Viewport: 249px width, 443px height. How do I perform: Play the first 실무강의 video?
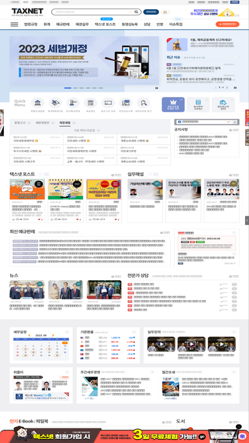point(161,344)
